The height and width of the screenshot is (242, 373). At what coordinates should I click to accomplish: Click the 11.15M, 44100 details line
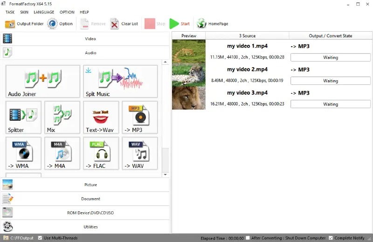pyautogui.click(x=247, y=57)
